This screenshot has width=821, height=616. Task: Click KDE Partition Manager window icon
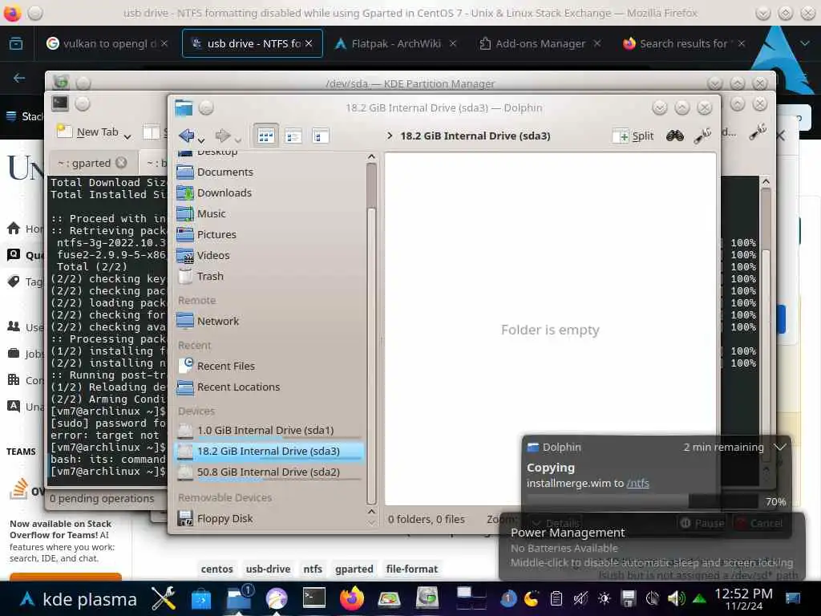click(61, 82)
